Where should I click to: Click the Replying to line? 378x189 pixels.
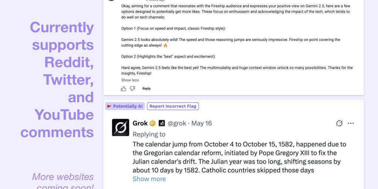coord(149,134)
